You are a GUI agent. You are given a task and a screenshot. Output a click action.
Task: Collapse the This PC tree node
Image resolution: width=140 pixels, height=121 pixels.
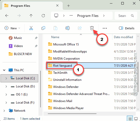(4, 70)
